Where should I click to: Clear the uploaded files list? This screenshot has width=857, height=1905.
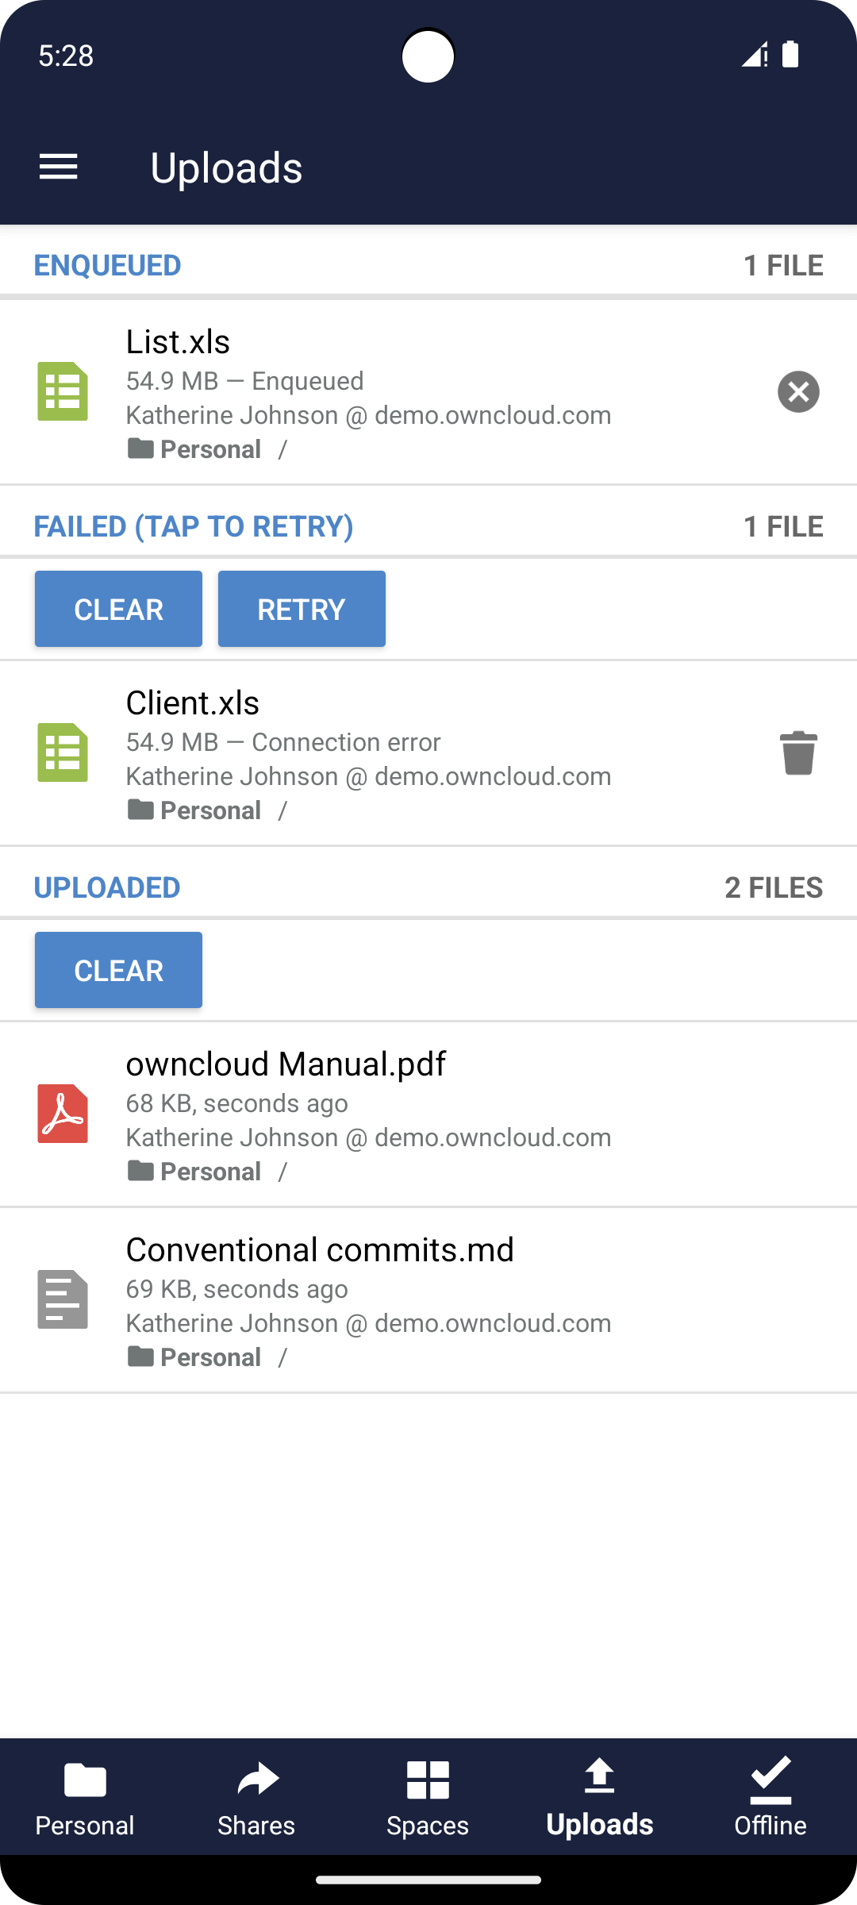click(118, 970)
